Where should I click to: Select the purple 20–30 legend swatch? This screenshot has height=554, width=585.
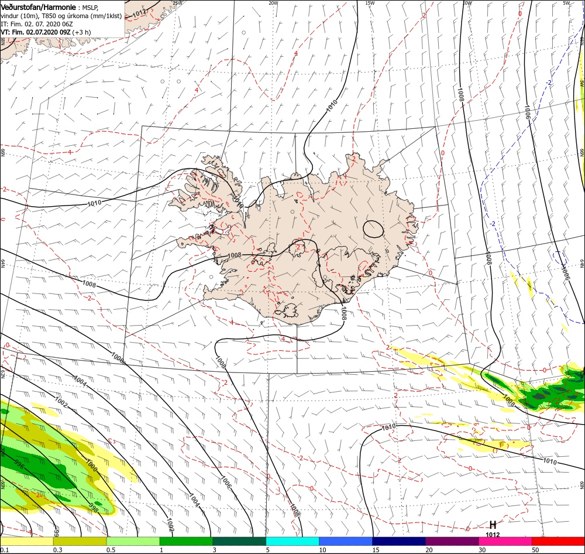[x=452, y=541]
